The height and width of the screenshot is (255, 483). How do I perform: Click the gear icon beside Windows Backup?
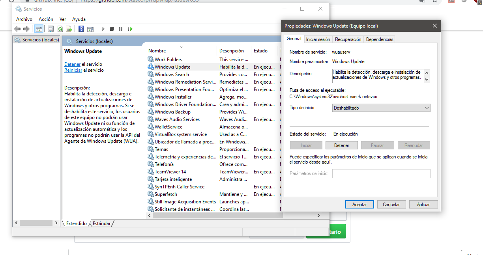pos(151,112)
